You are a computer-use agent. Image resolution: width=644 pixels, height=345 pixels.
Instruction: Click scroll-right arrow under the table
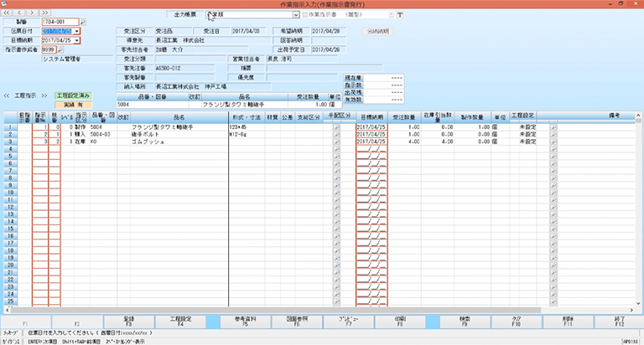[x=631, y=310]
